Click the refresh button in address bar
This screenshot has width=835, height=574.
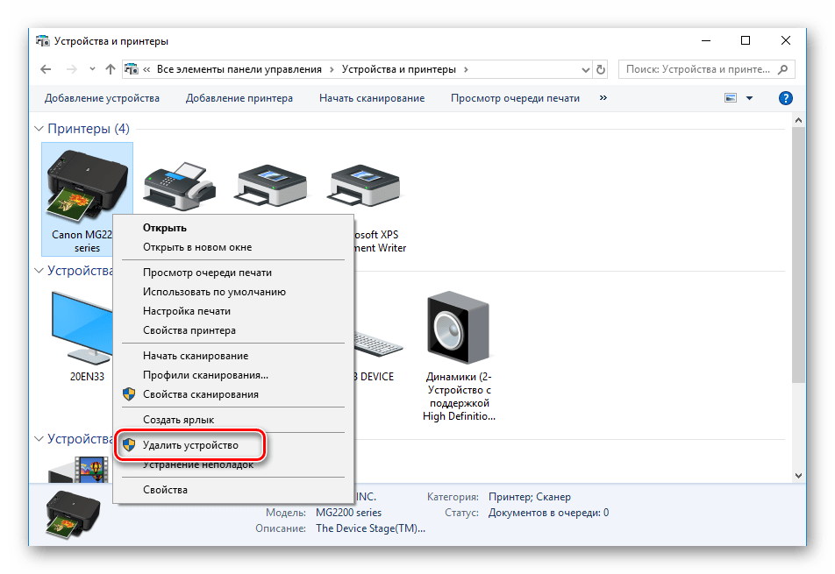(x=601, y=69)
